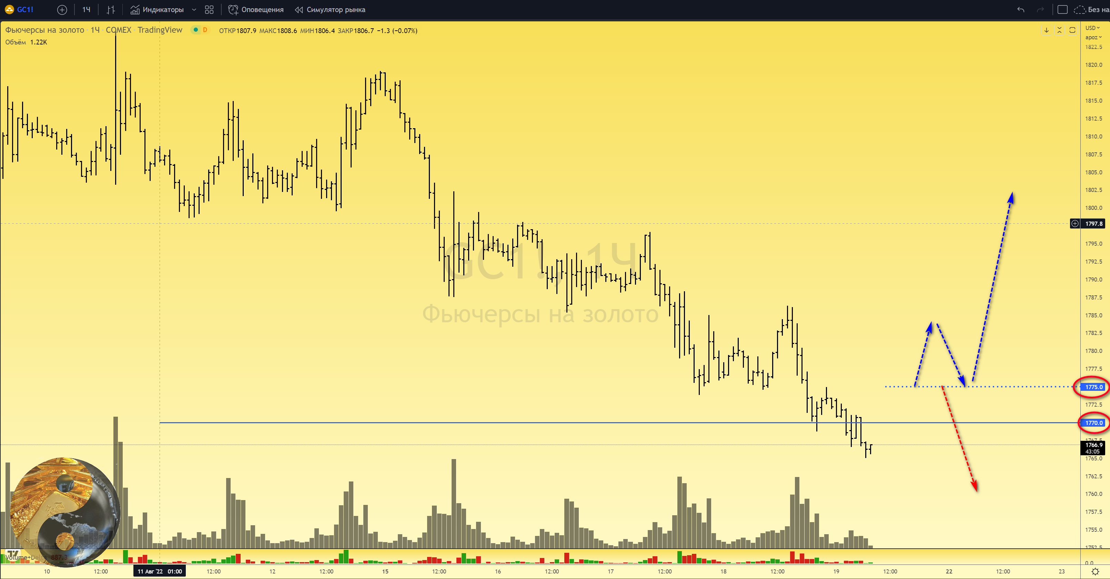The width and height of the screenshot is (1110, 579).
Task: Click the yin-yang gold image overlay
Action: click(65, 512)
